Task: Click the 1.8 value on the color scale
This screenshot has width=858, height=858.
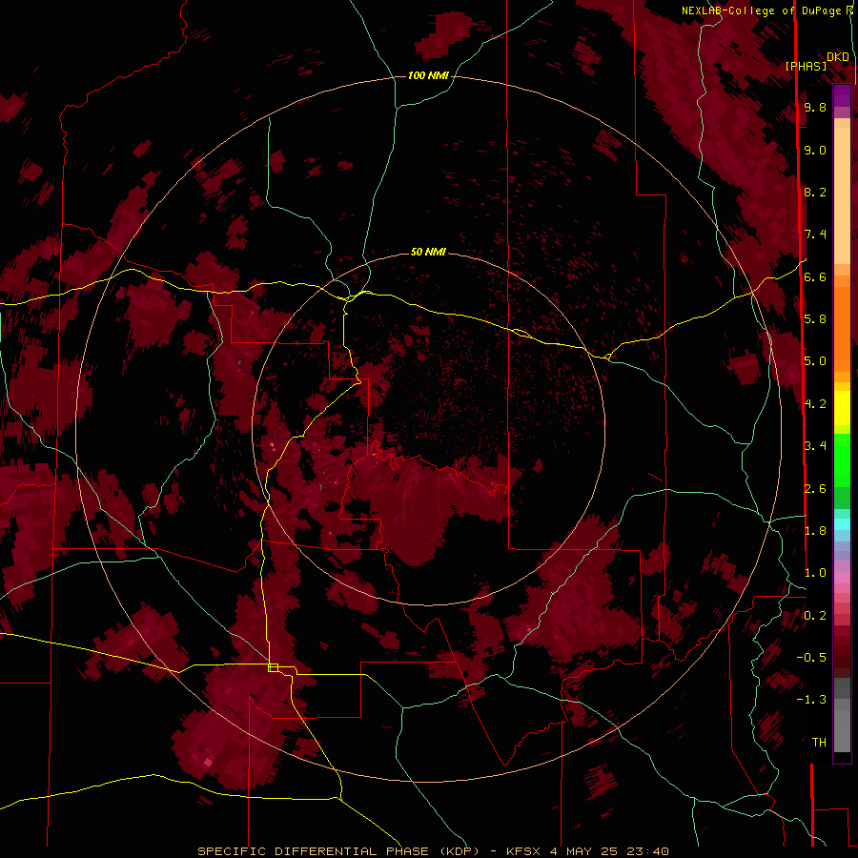Action: coord(815,531)
